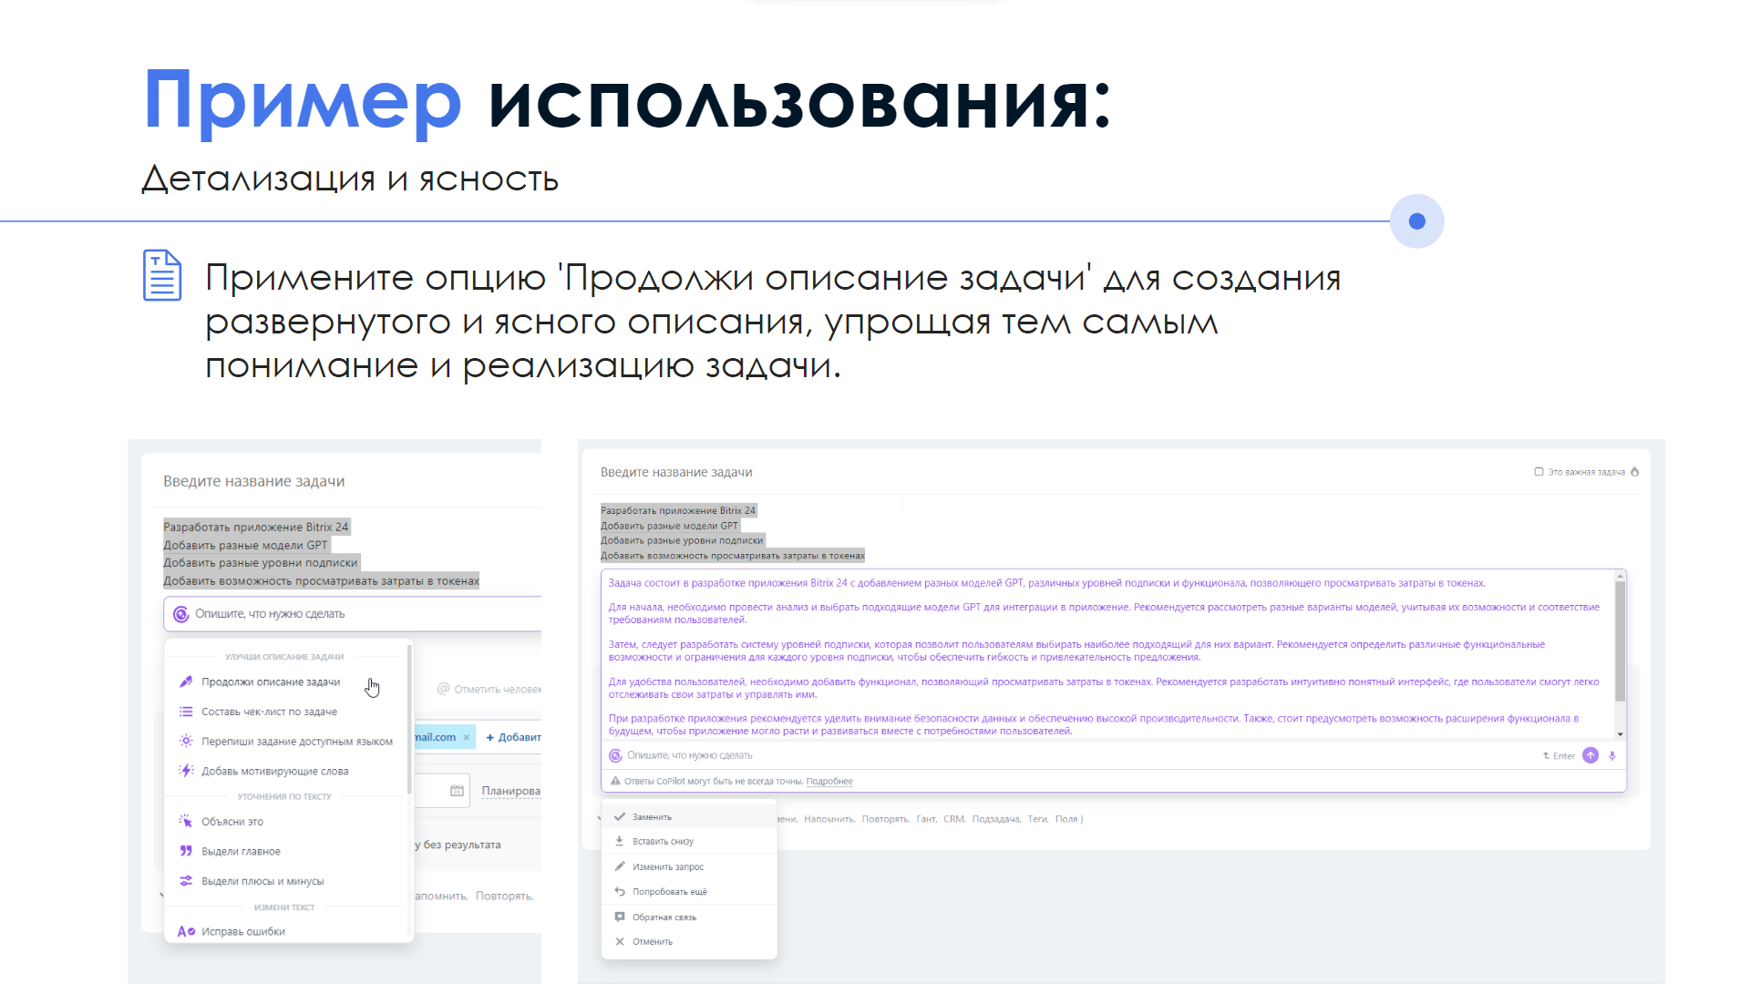The image size is (1750, 984).
Task: Click the flame icon for important task
Action: coord(1634,472)
